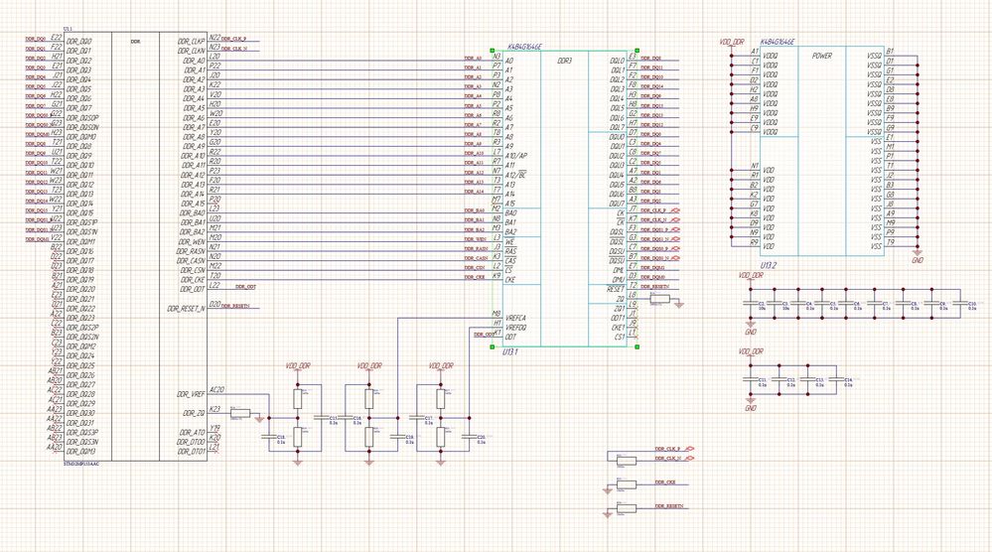Select lower resistor of the VREFCA divider
Image resolution: width=992 pixels, height=552 pixels.
pyautogui.click(x=369, y=438)
